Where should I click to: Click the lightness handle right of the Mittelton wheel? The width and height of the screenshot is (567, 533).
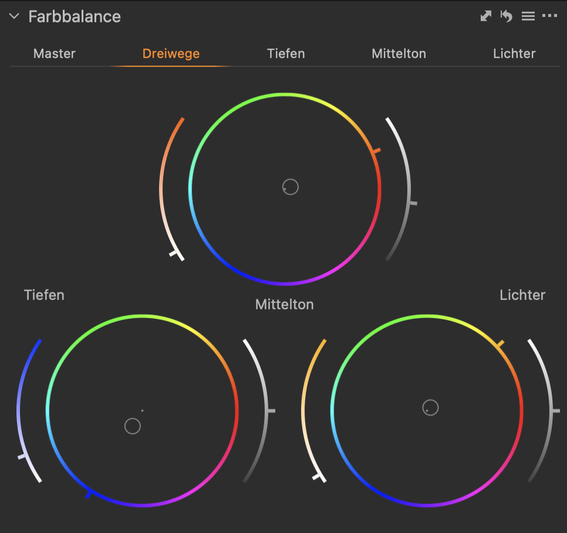(x=413, y=203)
